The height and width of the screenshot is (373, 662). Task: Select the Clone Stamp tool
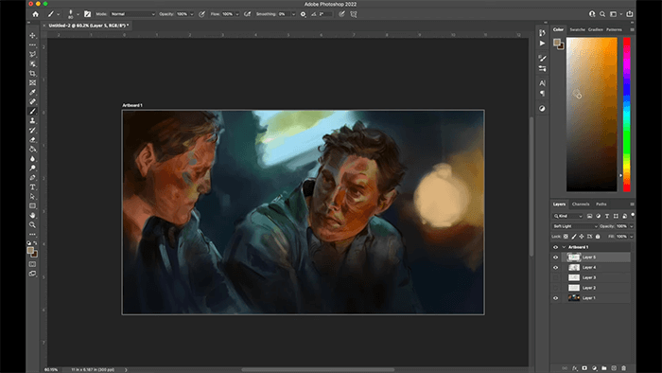point(32,121)
